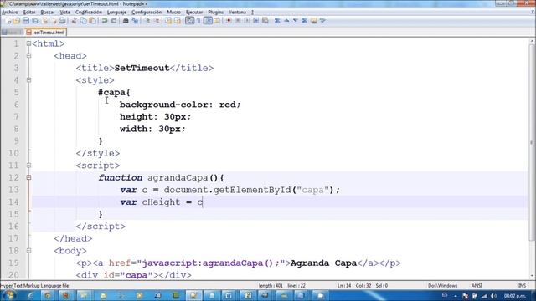Collapse the agrandaCapa function fold on line 12
The image size is (536, 301).
pos(28,177)
